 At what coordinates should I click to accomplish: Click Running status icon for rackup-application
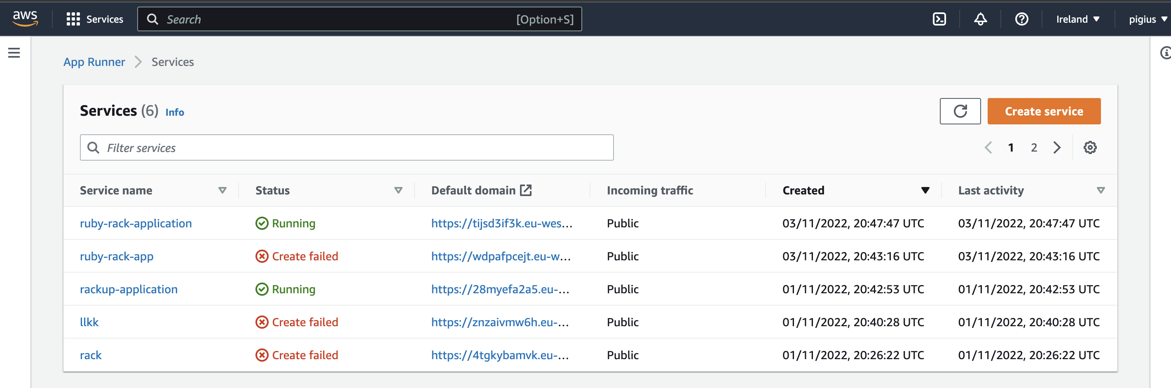coord(262,290)
